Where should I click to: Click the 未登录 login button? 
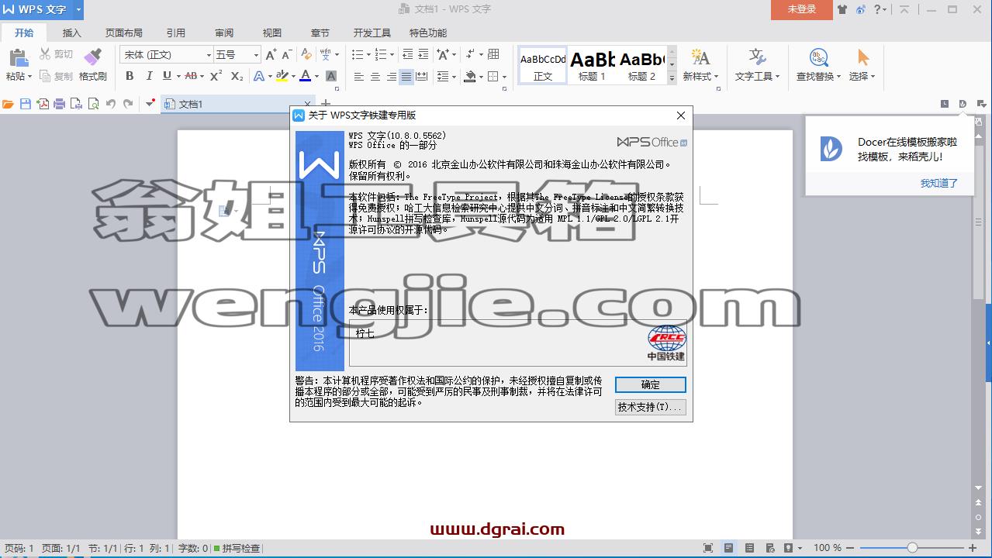(802, 9)
